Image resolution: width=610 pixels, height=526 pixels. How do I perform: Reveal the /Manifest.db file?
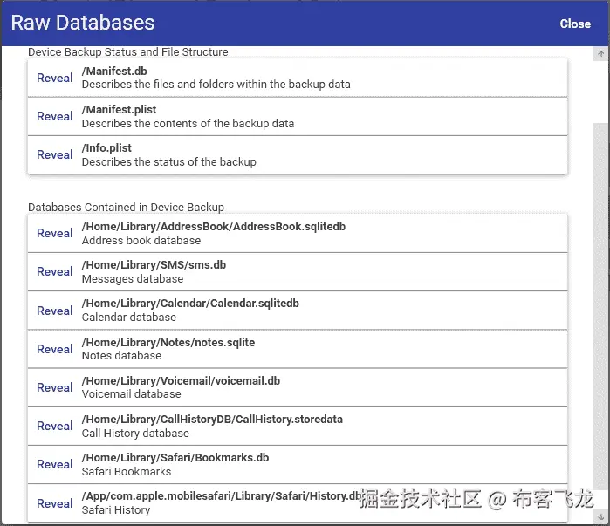(x=54, y=78)
